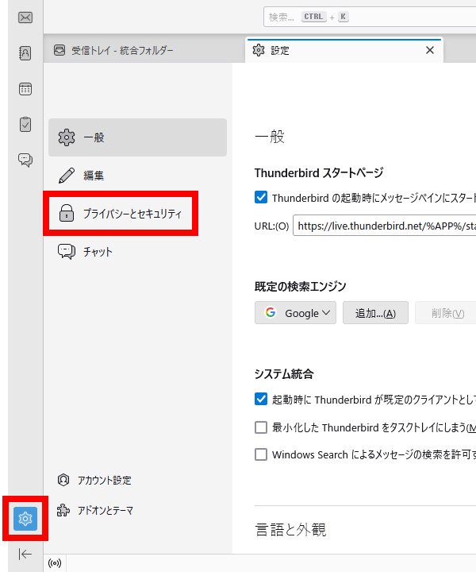
Task: Select the チャット settings category
Action: tap(138, 252)
